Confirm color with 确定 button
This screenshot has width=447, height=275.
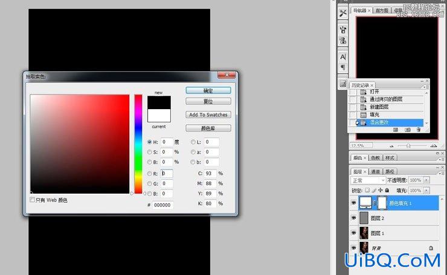tap(208, 90)
